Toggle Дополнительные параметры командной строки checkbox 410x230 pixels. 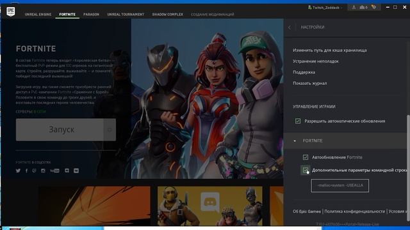(306, 170)
